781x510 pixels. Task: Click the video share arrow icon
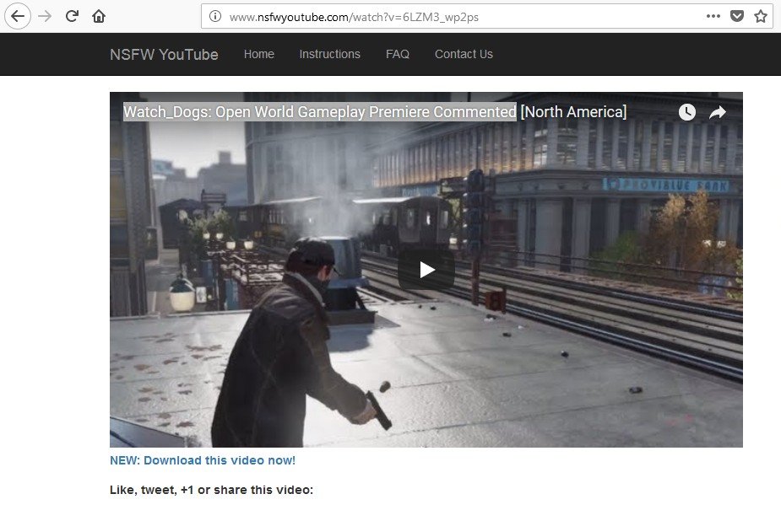(x=717, y=112)
